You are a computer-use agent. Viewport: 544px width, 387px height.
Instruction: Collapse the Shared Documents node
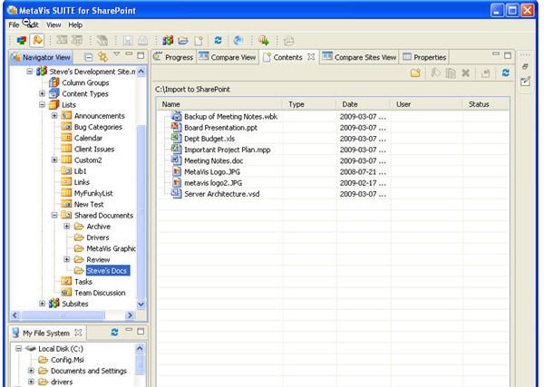point(55,216)
